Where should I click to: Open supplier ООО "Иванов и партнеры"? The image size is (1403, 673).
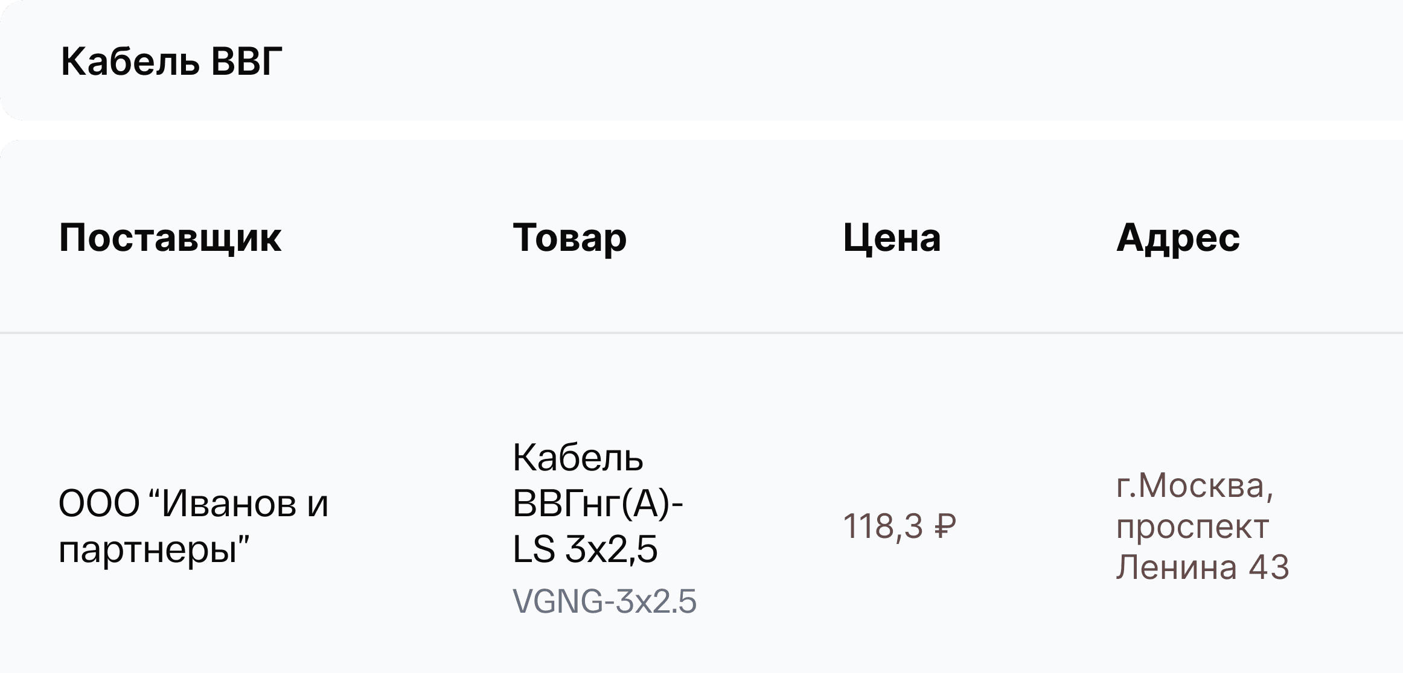(x=193, y=526)
